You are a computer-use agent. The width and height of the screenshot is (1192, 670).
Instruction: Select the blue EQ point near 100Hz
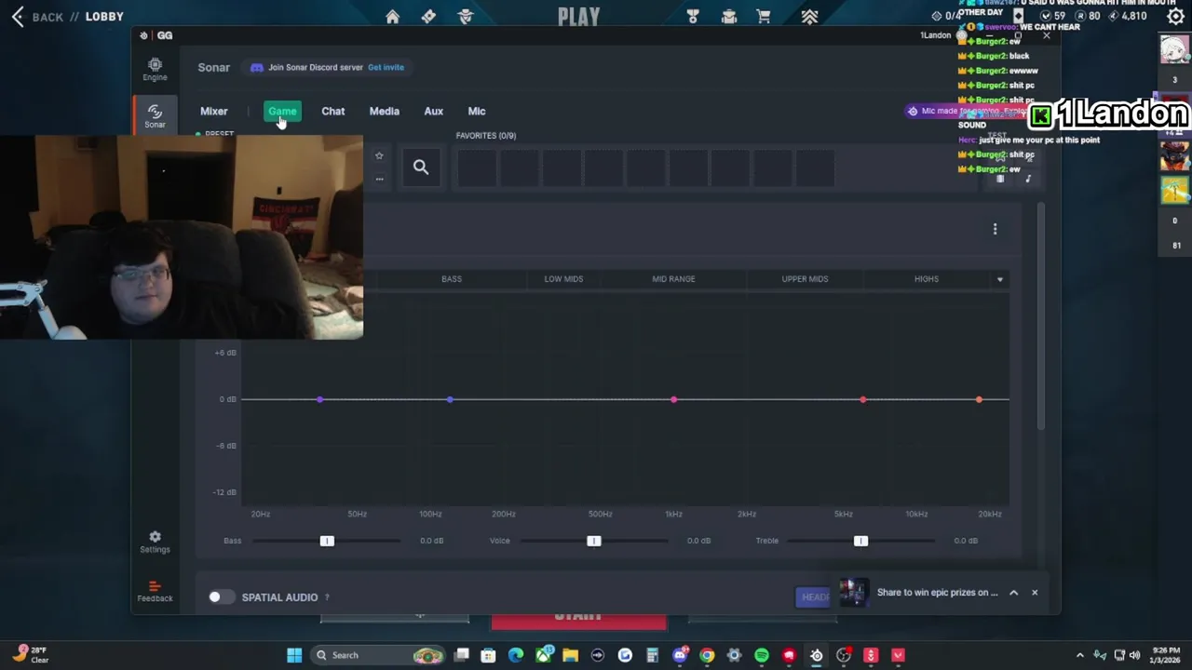tap(450, 399)
